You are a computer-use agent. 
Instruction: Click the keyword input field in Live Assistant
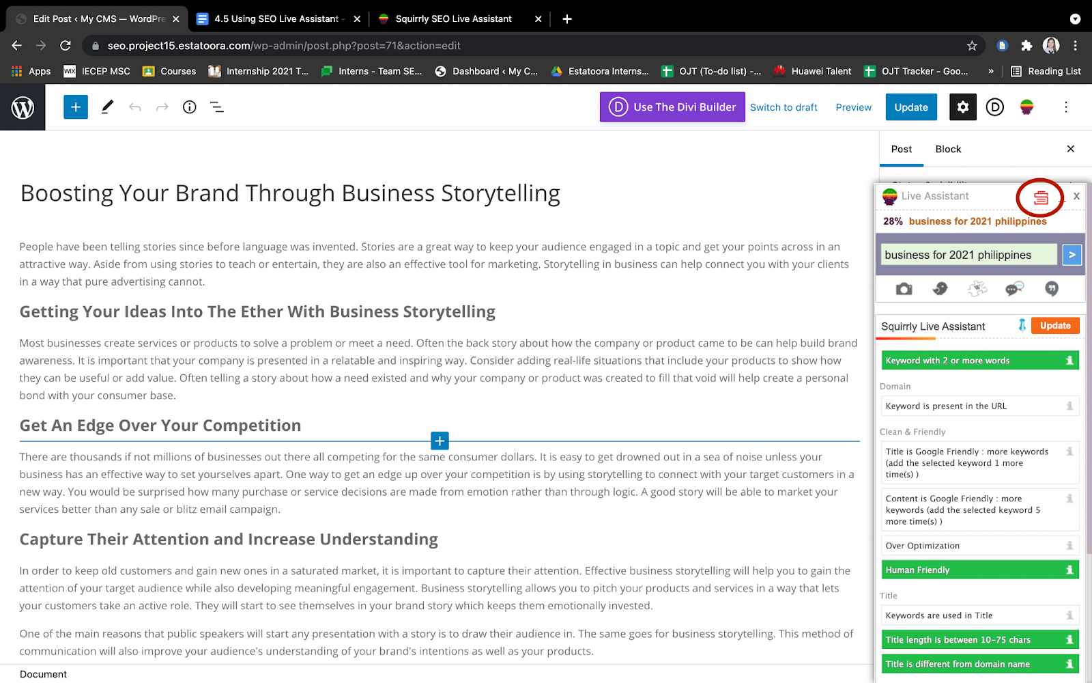(x=968, y=255)
